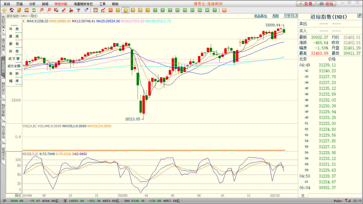Image resolution: width=363 pixels, height=204 pixels.
Task: Open the 特色功能 menu
Action: pyautogui.click(x=61, y=4)
